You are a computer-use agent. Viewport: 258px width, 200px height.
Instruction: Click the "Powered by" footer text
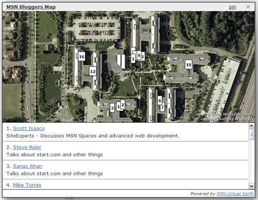(203, 194)
